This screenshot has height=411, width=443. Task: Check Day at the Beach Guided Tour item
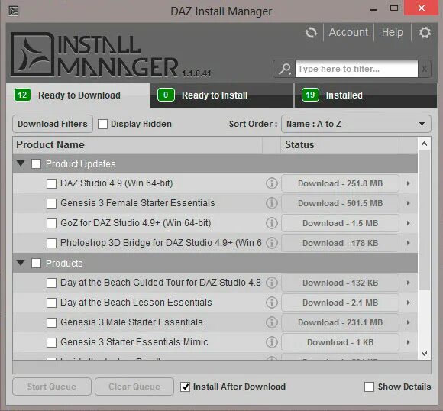click(51, 283)
